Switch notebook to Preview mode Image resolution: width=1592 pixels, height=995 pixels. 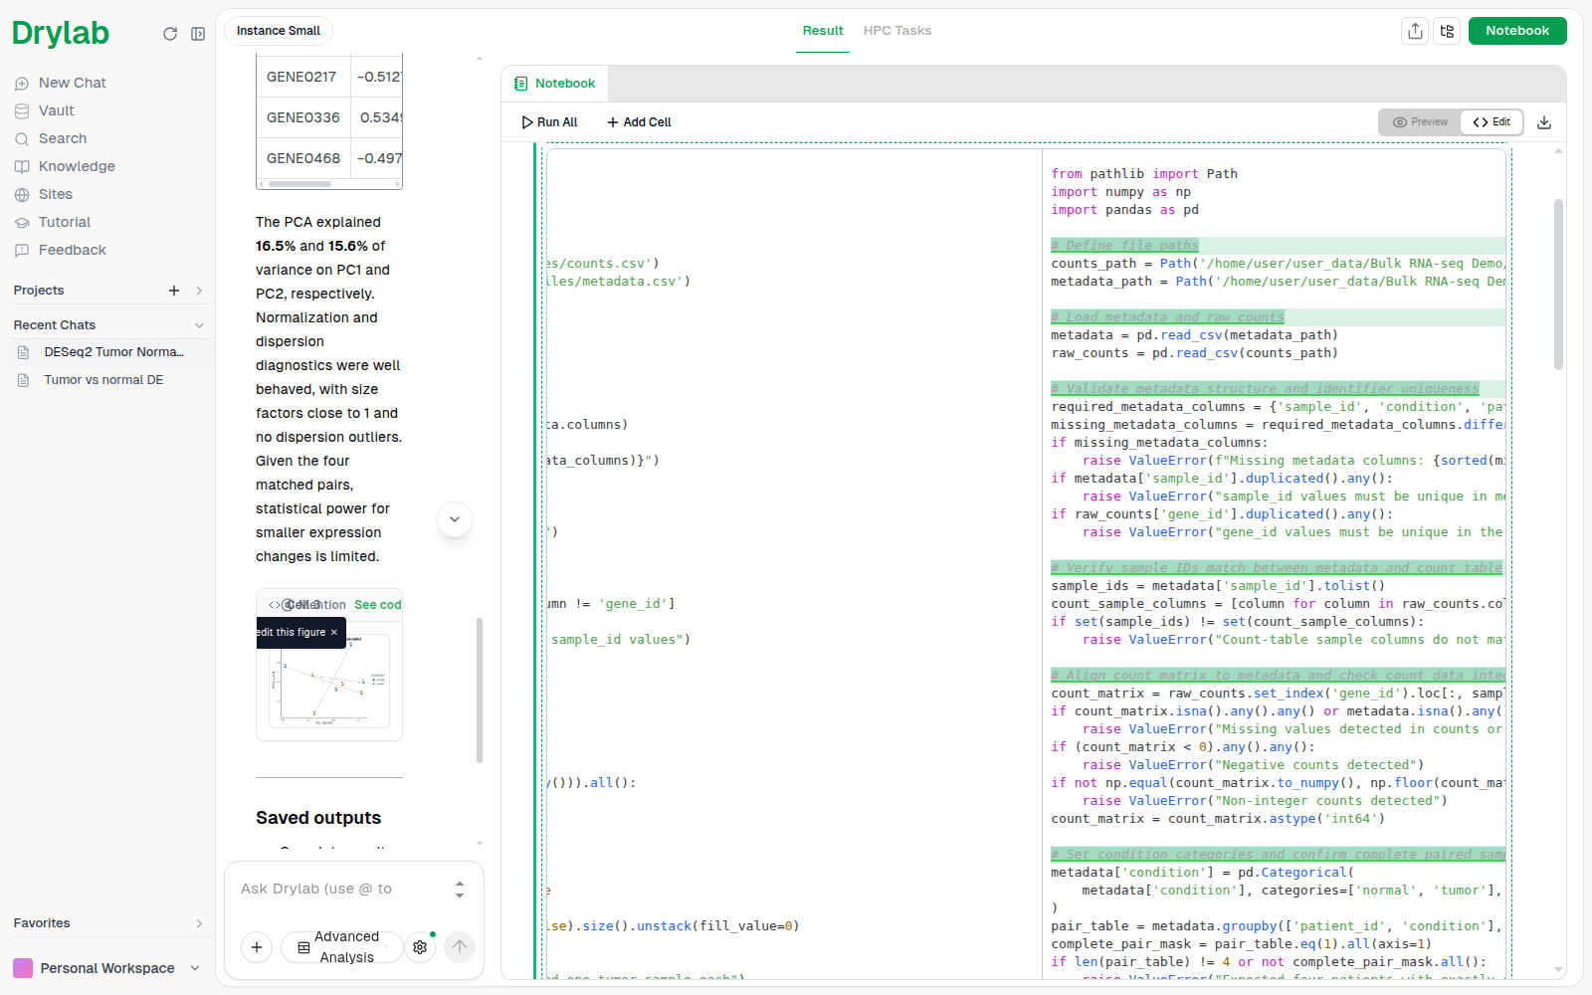click(x=1420, y=122)
